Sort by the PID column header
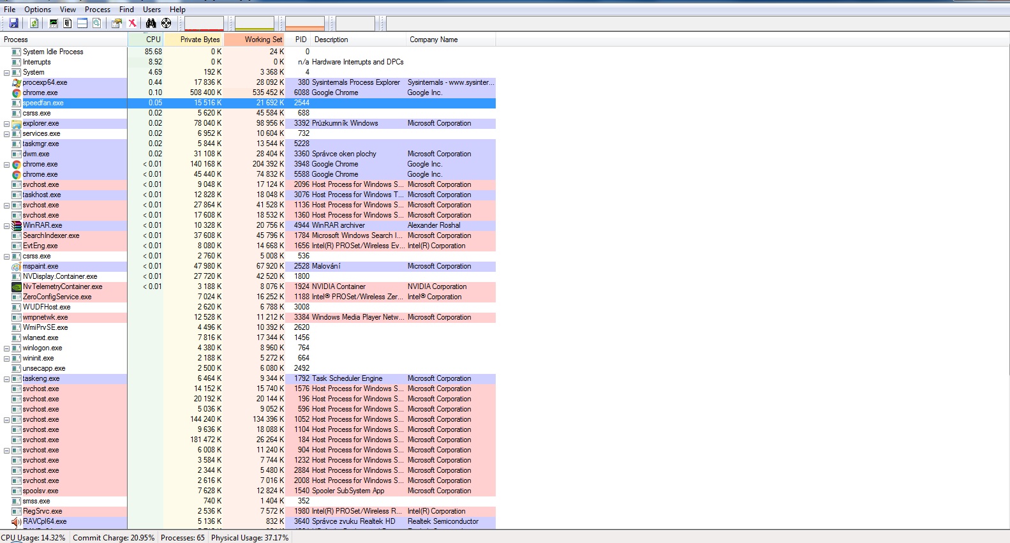This screenshot has height=543, width=1010. [x=299, y=40]
